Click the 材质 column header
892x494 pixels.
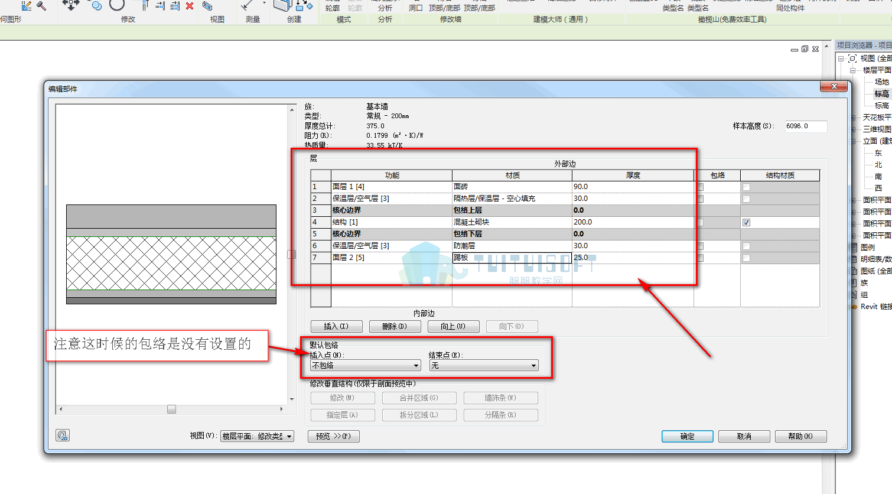point(512,175)
